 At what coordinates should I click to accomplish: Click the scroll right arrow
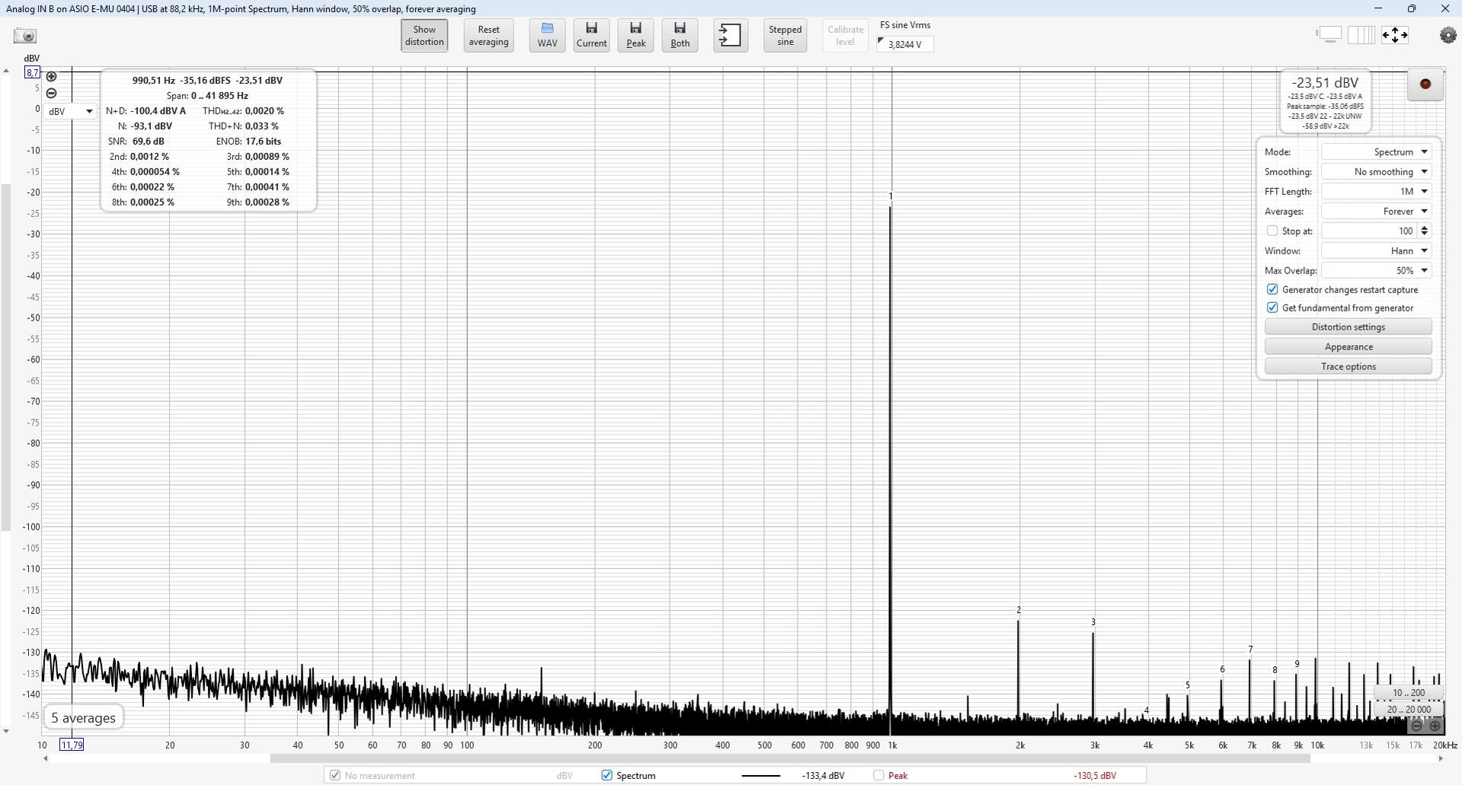(x=1441, y=758)
